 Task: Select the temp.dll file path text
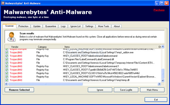point(96,80)
